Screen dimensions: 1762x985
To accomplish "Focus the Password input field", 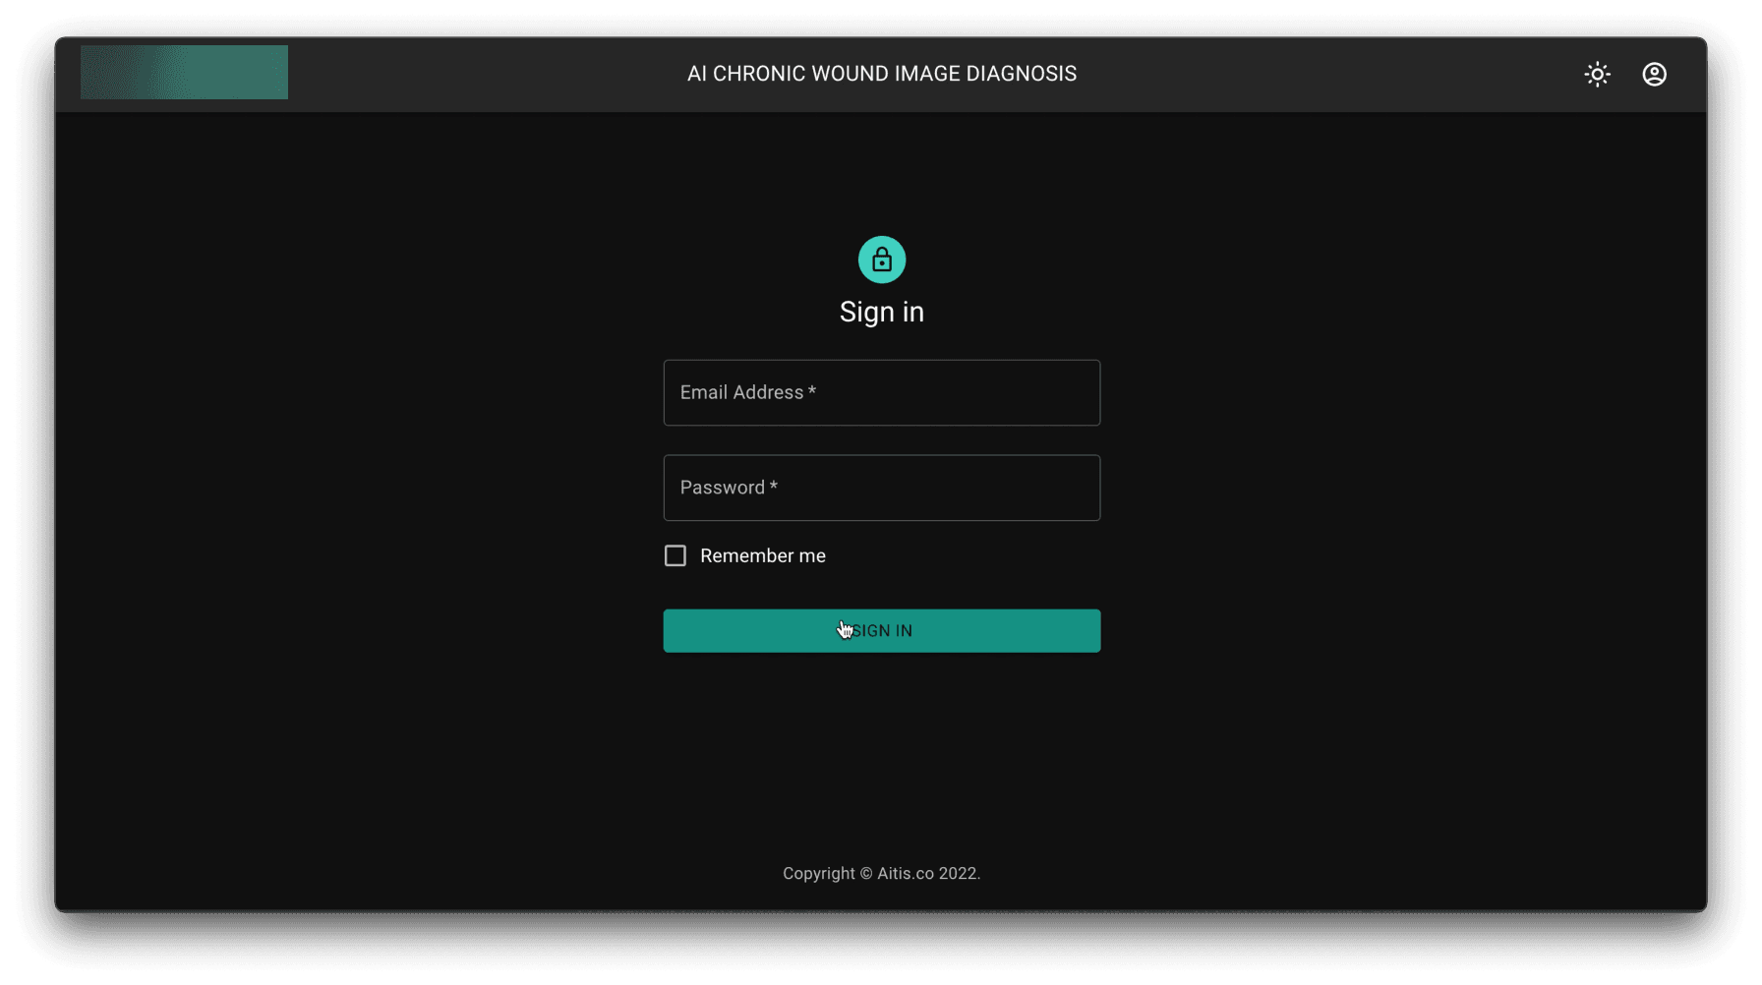I will 881,488.
